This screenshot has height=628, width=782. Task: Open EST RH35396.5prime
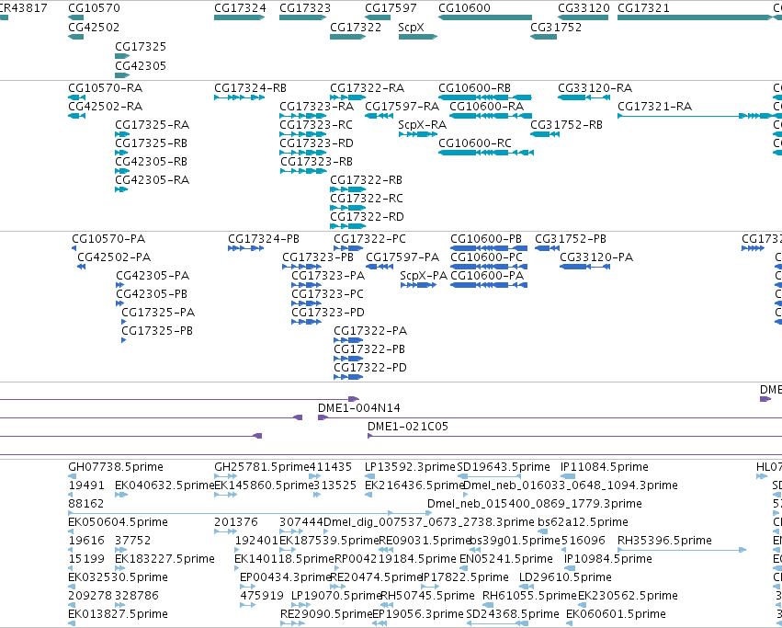(x=664, y=540)
